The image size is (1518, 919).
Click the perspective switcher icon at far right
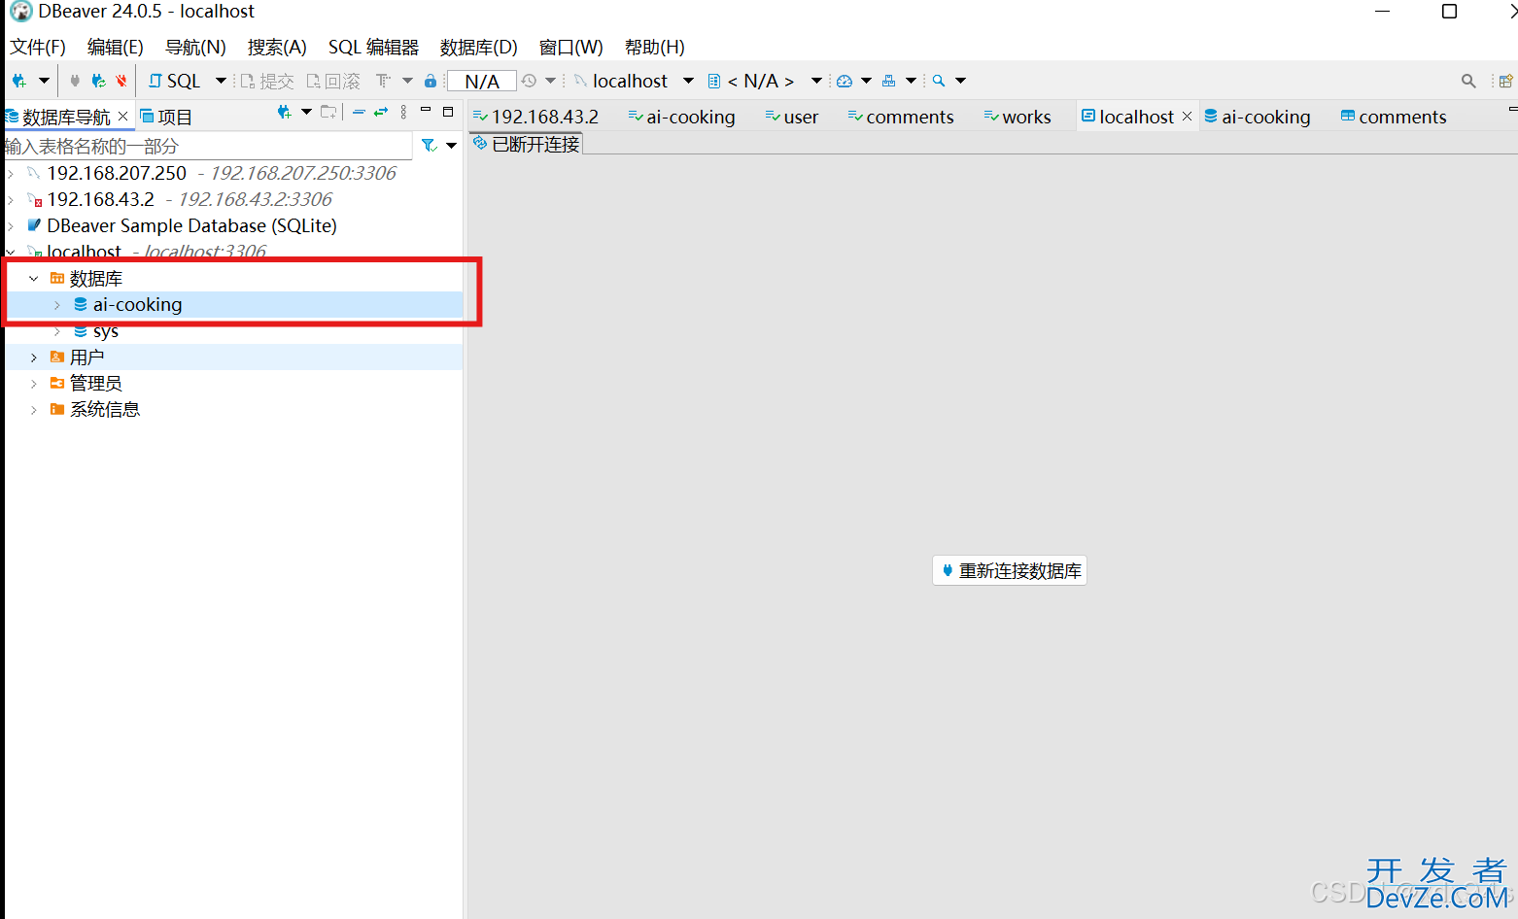pyautogui.click(x=1505, y=81)
